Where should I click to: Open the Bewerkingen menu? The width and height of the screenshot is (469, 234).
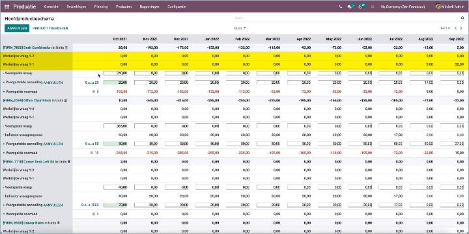76,6
